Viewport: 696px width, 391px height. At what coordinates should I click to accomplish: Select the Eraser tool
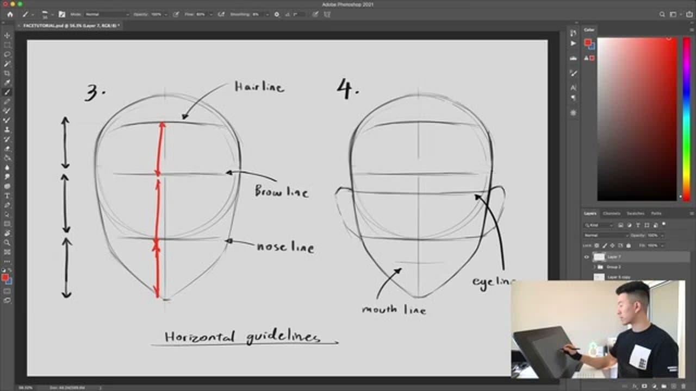[7, 148]
